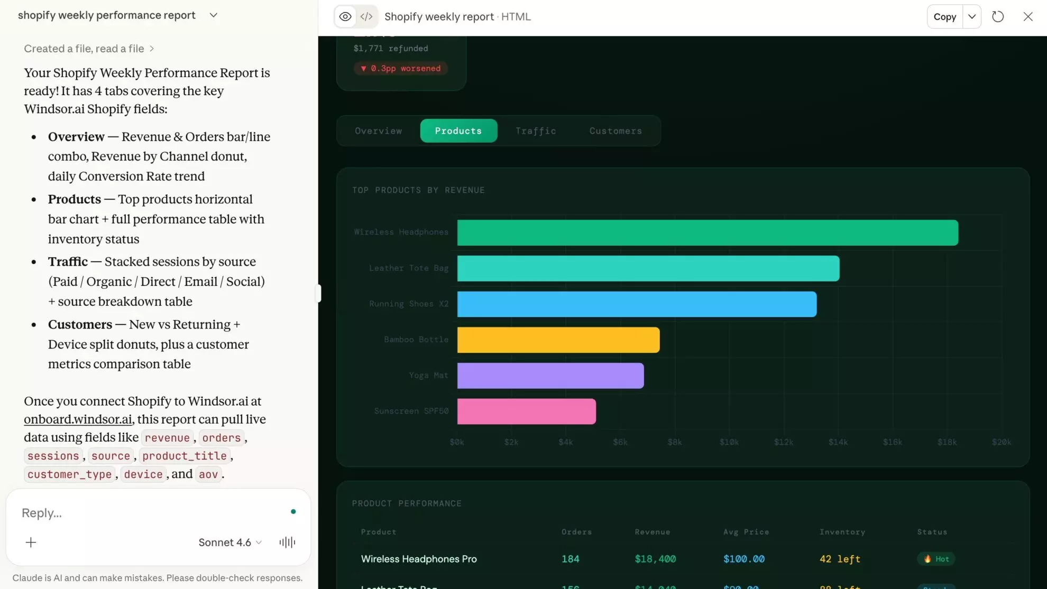The height and width of the screenshot is (589, 1047).
Task: Close the artifact preview panel
Action: coord(1027,16)
